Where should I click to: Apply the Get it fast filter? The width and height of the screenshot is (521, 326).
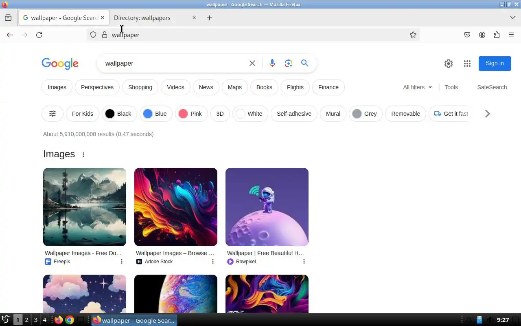tap(451, 114)
